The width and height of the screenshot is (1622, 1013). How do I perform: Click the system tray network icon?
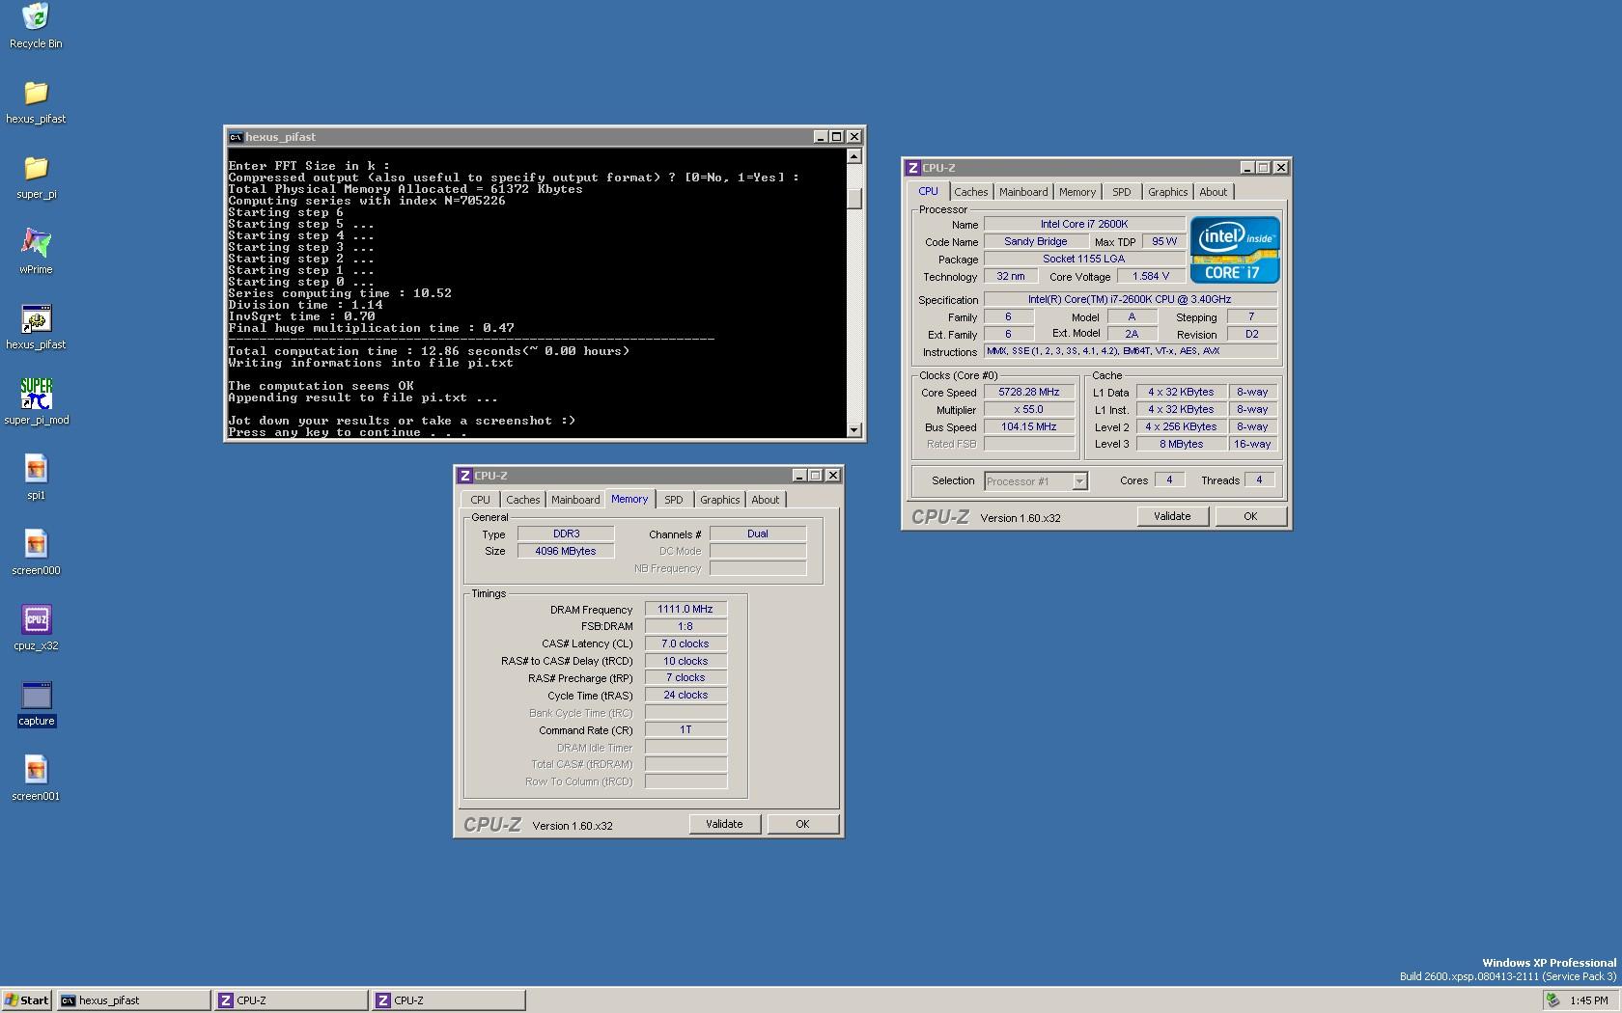[x=1552, y=1000]
